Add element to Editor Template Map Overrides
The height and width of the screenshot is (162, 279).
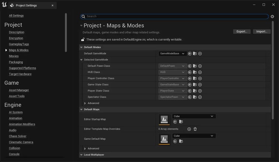click(x=189, y=129)
